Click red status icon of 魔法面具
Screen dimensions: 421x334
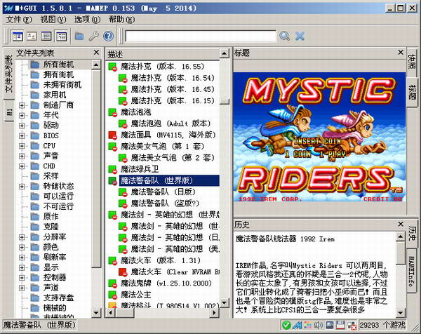(x=112, y=135)
